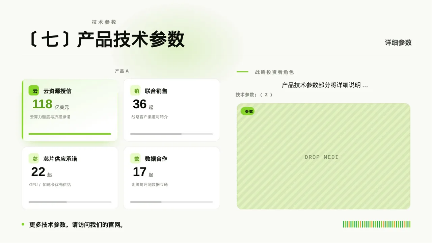Click the striped color barcode in the footer

(377, 224)
